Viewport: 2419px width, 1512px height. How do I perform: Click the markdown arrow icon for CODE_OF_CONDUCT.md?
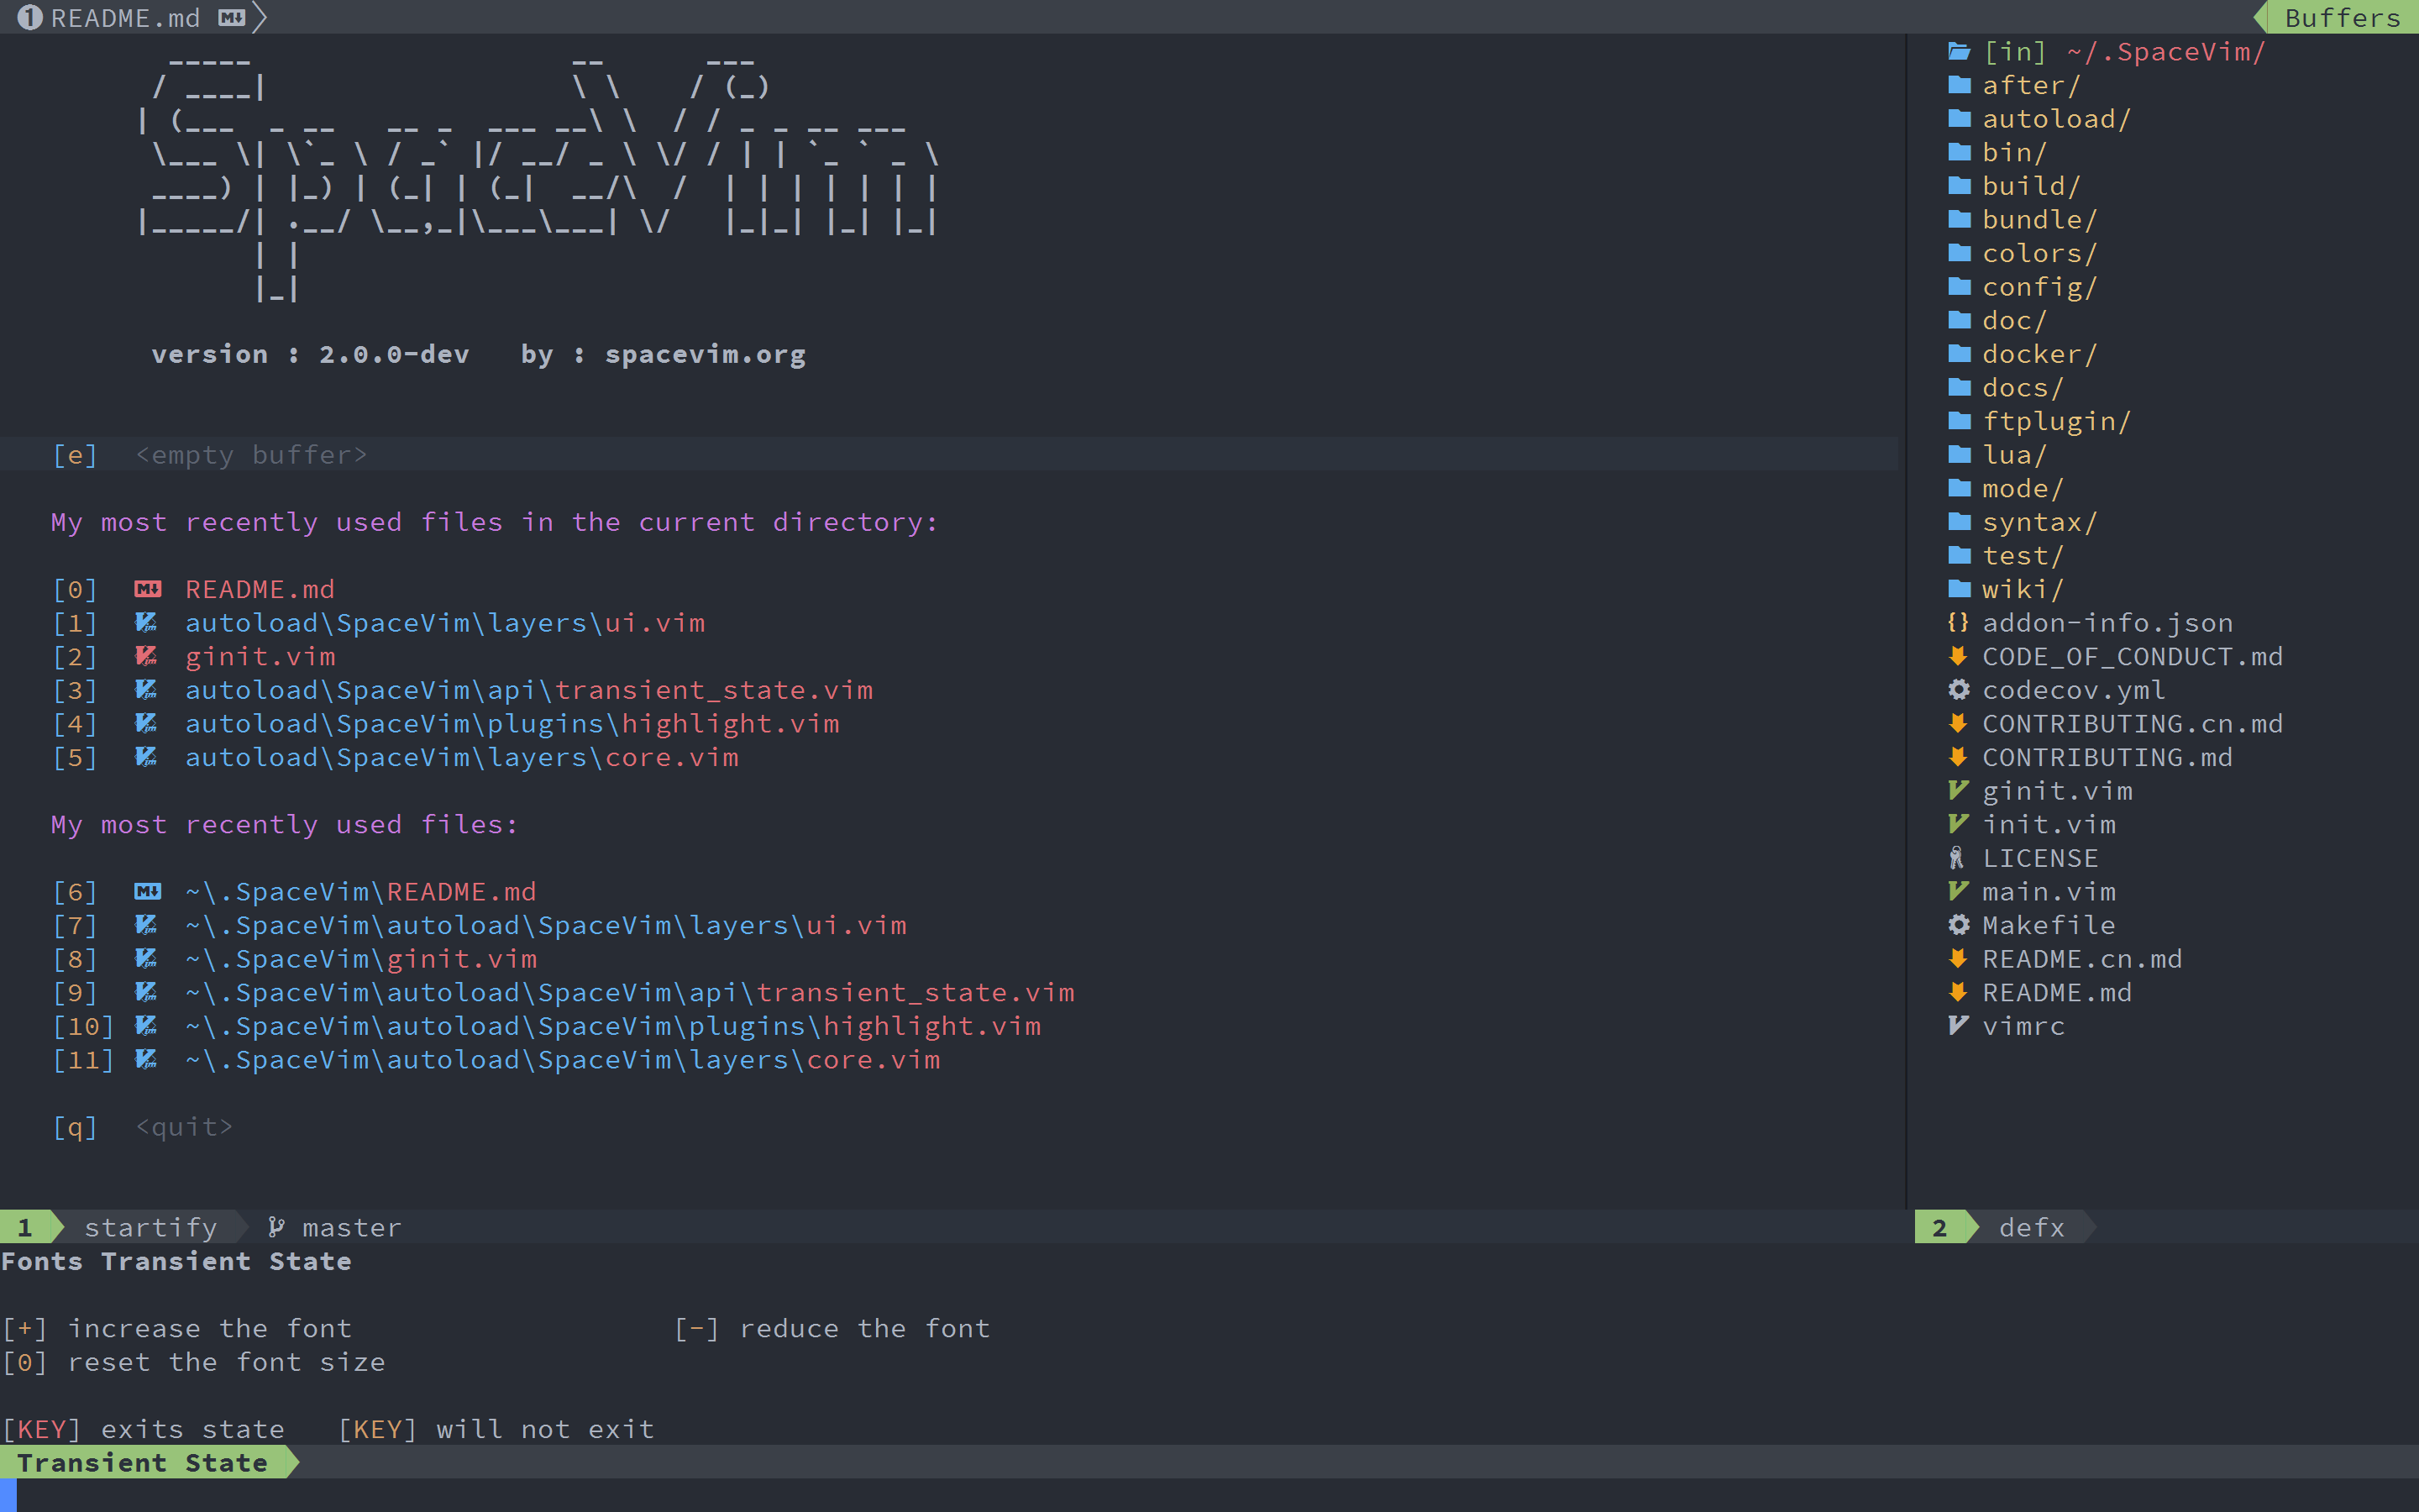[x=1958, y=656]
